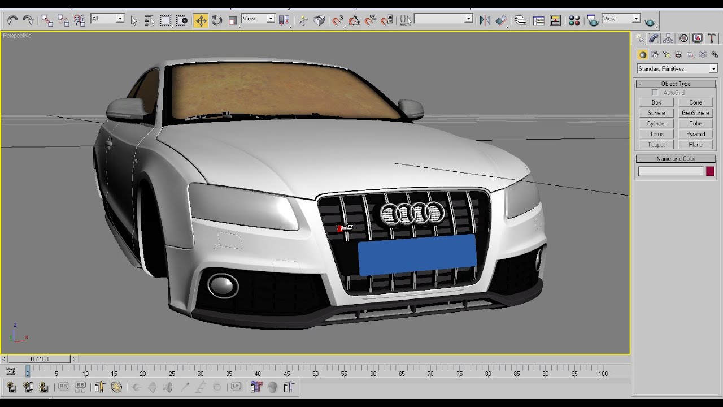Image resolution: width=723 pixels, height=407 pixels.
Task: Toggle Percent Snap
Action: (371, 20)
